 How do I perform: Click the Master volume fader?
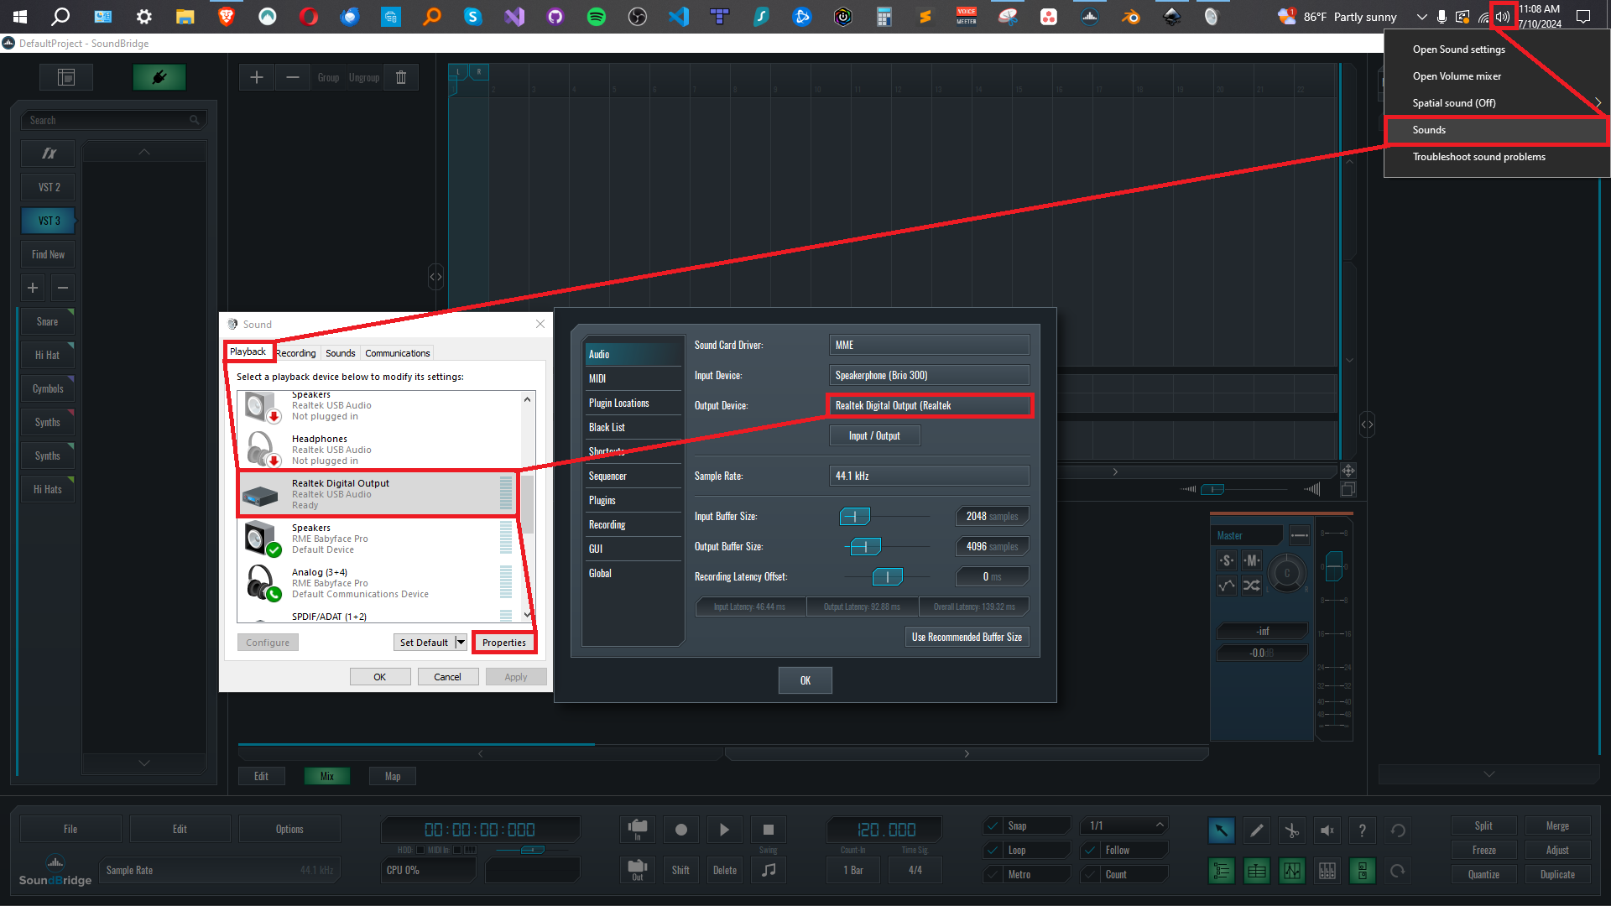pos(1333,566)
